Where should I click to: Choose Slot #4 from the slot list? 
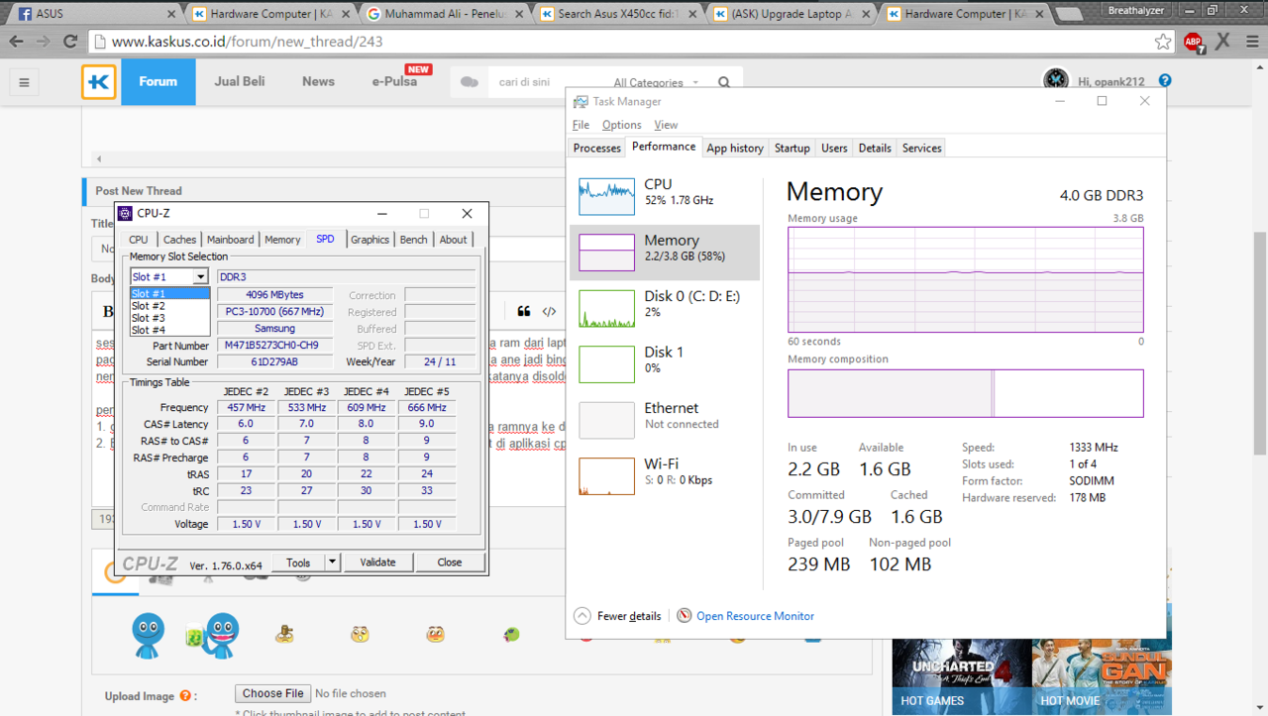(x=169, y=330)
